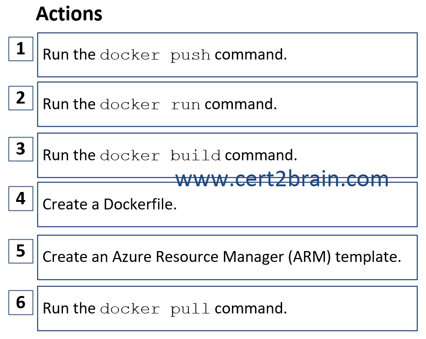
Task: Click the '(ARM)' text in action 5
Action: pyautogui.click(x=310, y=257)
